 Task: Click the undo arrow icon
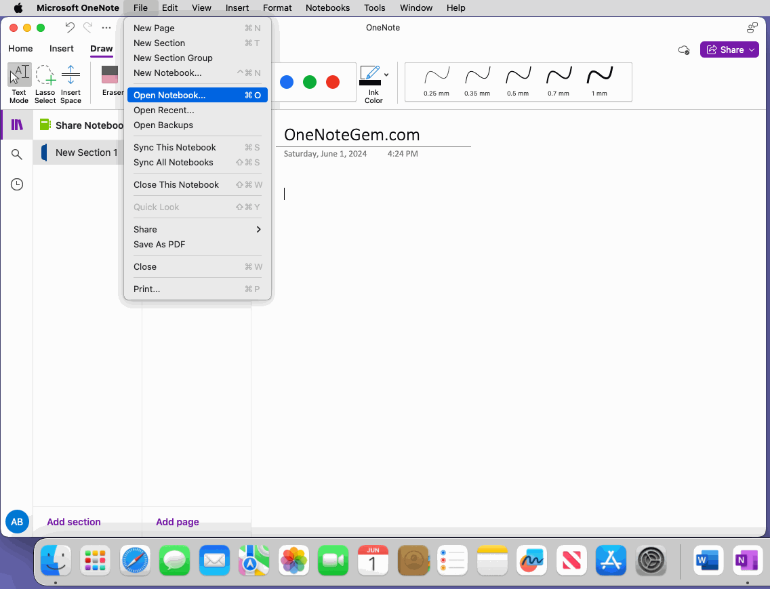click(x=68, y=28)
